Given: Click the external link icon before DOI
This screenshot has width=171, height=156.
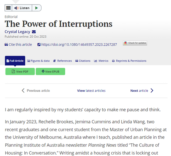Looking at the screenshot, I should click(x=39, y=45).
